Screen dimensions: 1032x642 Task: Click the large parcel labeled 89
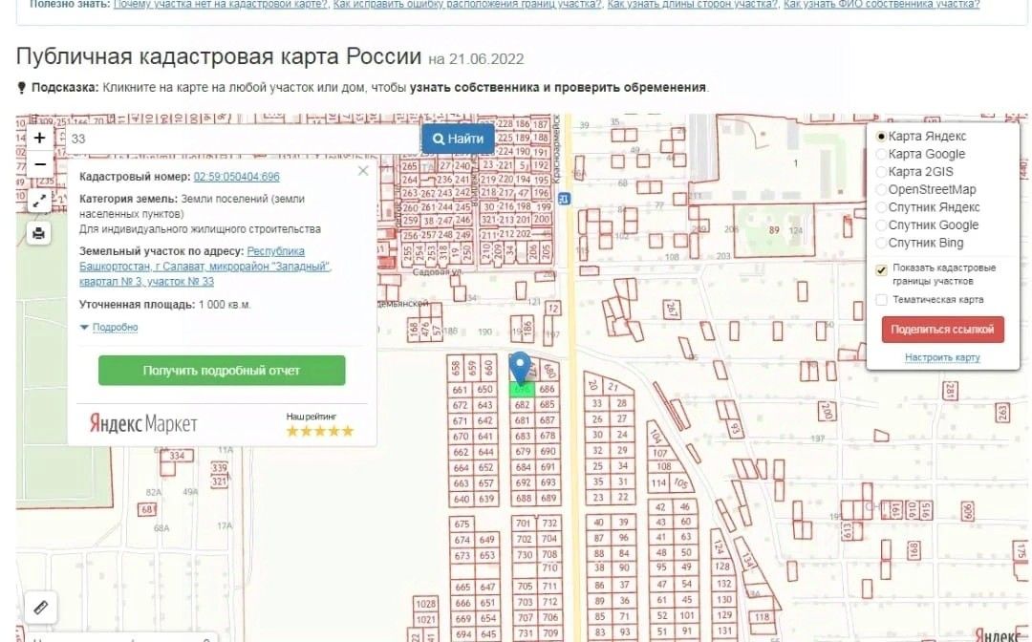pyautogui.click(x=774, y=230)
